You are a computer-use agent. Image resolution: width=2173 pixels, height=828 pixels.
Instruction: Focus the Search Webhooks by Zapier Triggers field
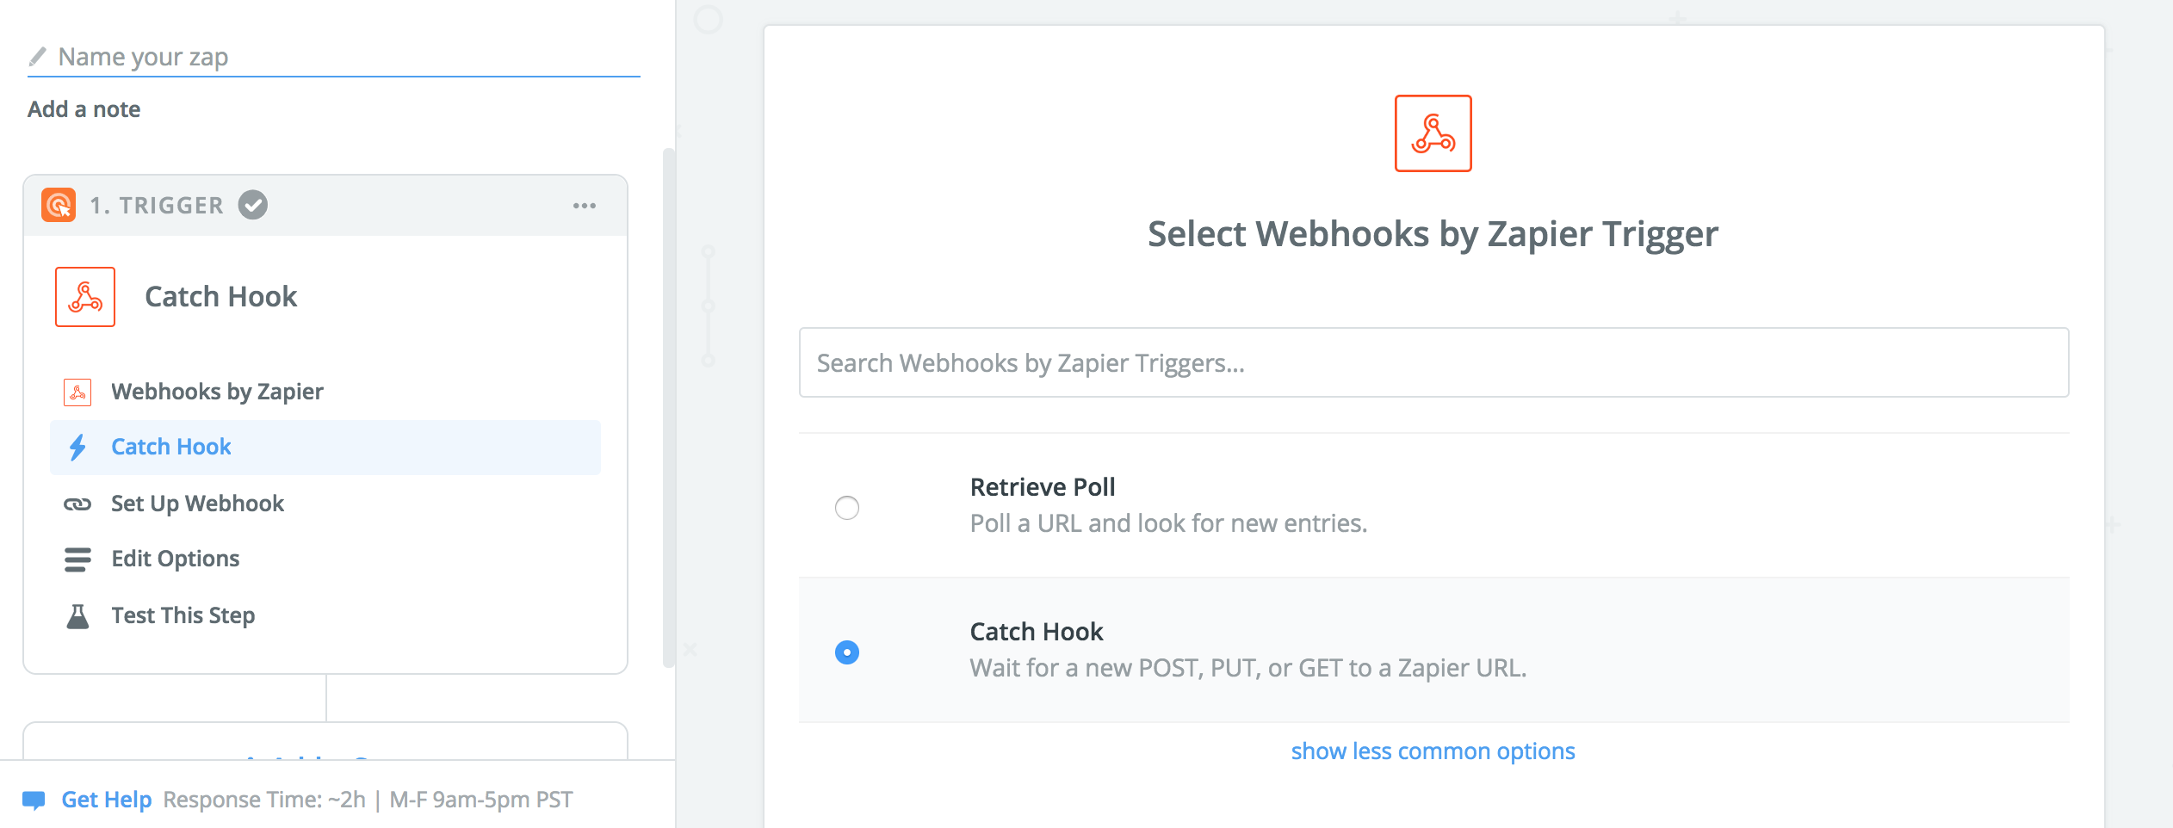pyautogui.click(x=1433, y=362)
